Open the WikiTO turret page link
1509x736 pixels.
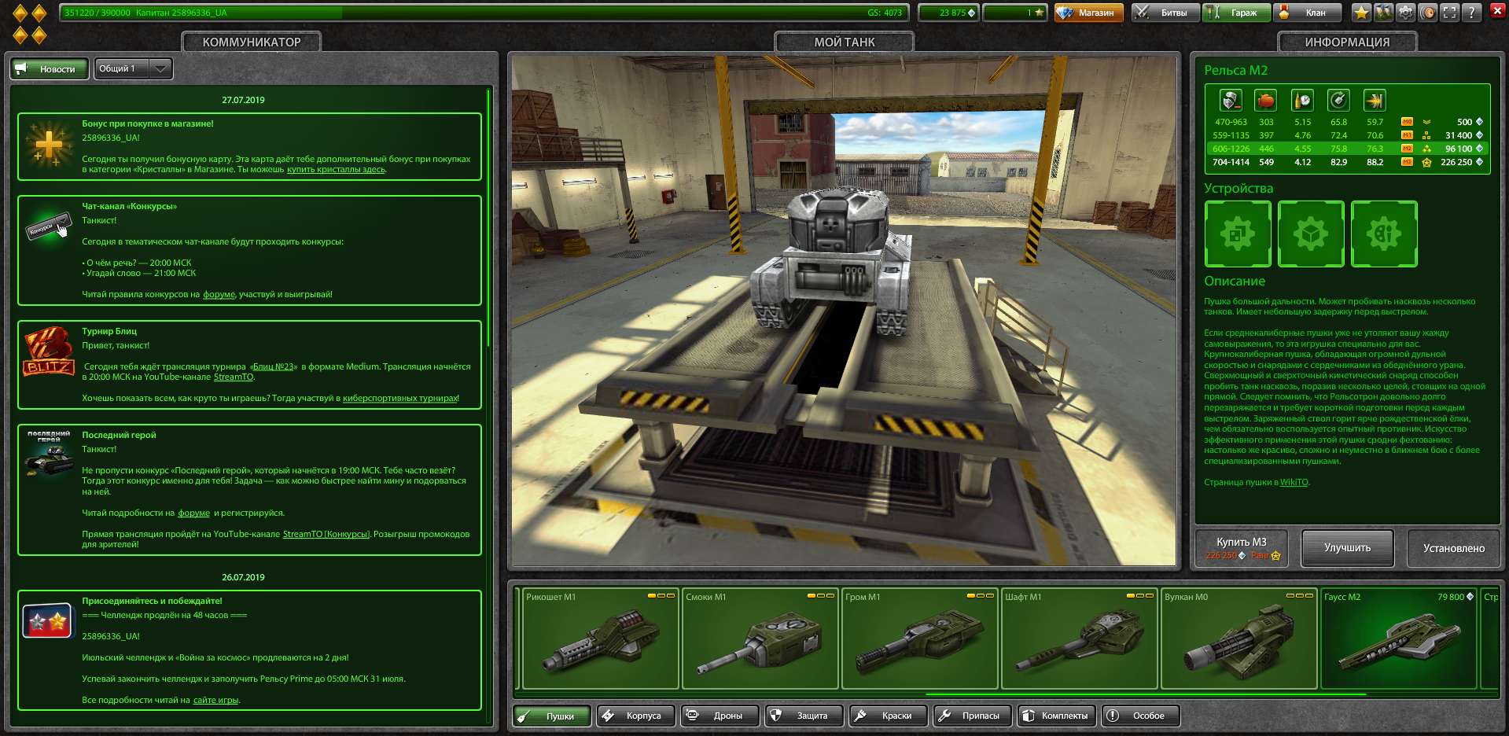(1294, 482)
